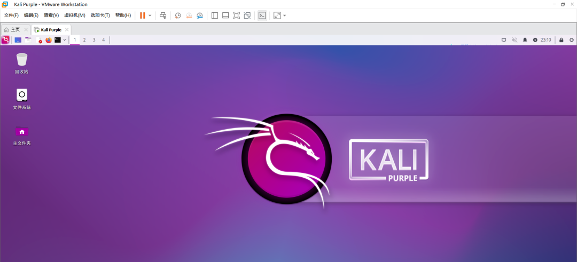Launch Firefox from the Kali panel

click(49, 39)
